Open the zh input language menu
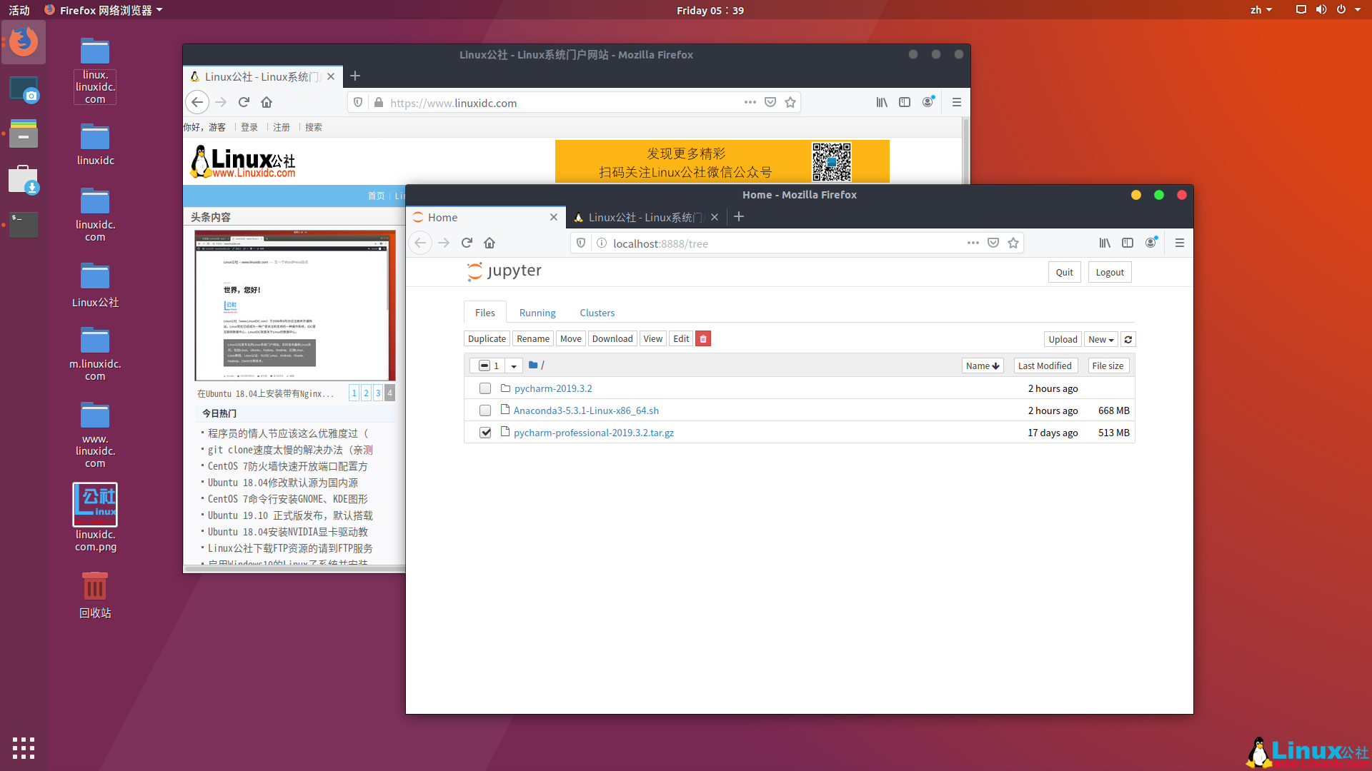The width and height of the screenshot is (1372, 771). [x=1261, y=10]
